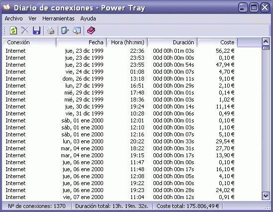Click duration 00d 00h 00m 31s

point(173,148)
